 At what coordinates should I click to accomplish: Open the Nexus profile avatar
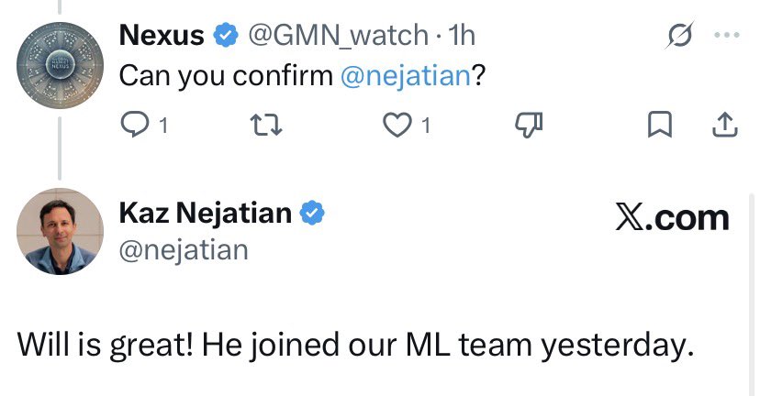[60, 63]
